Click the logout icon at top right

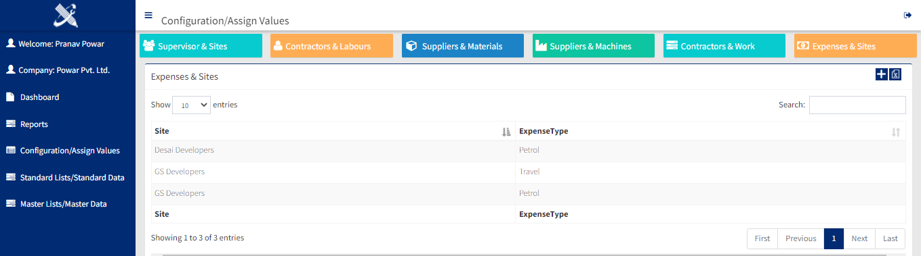click(907, 15)
